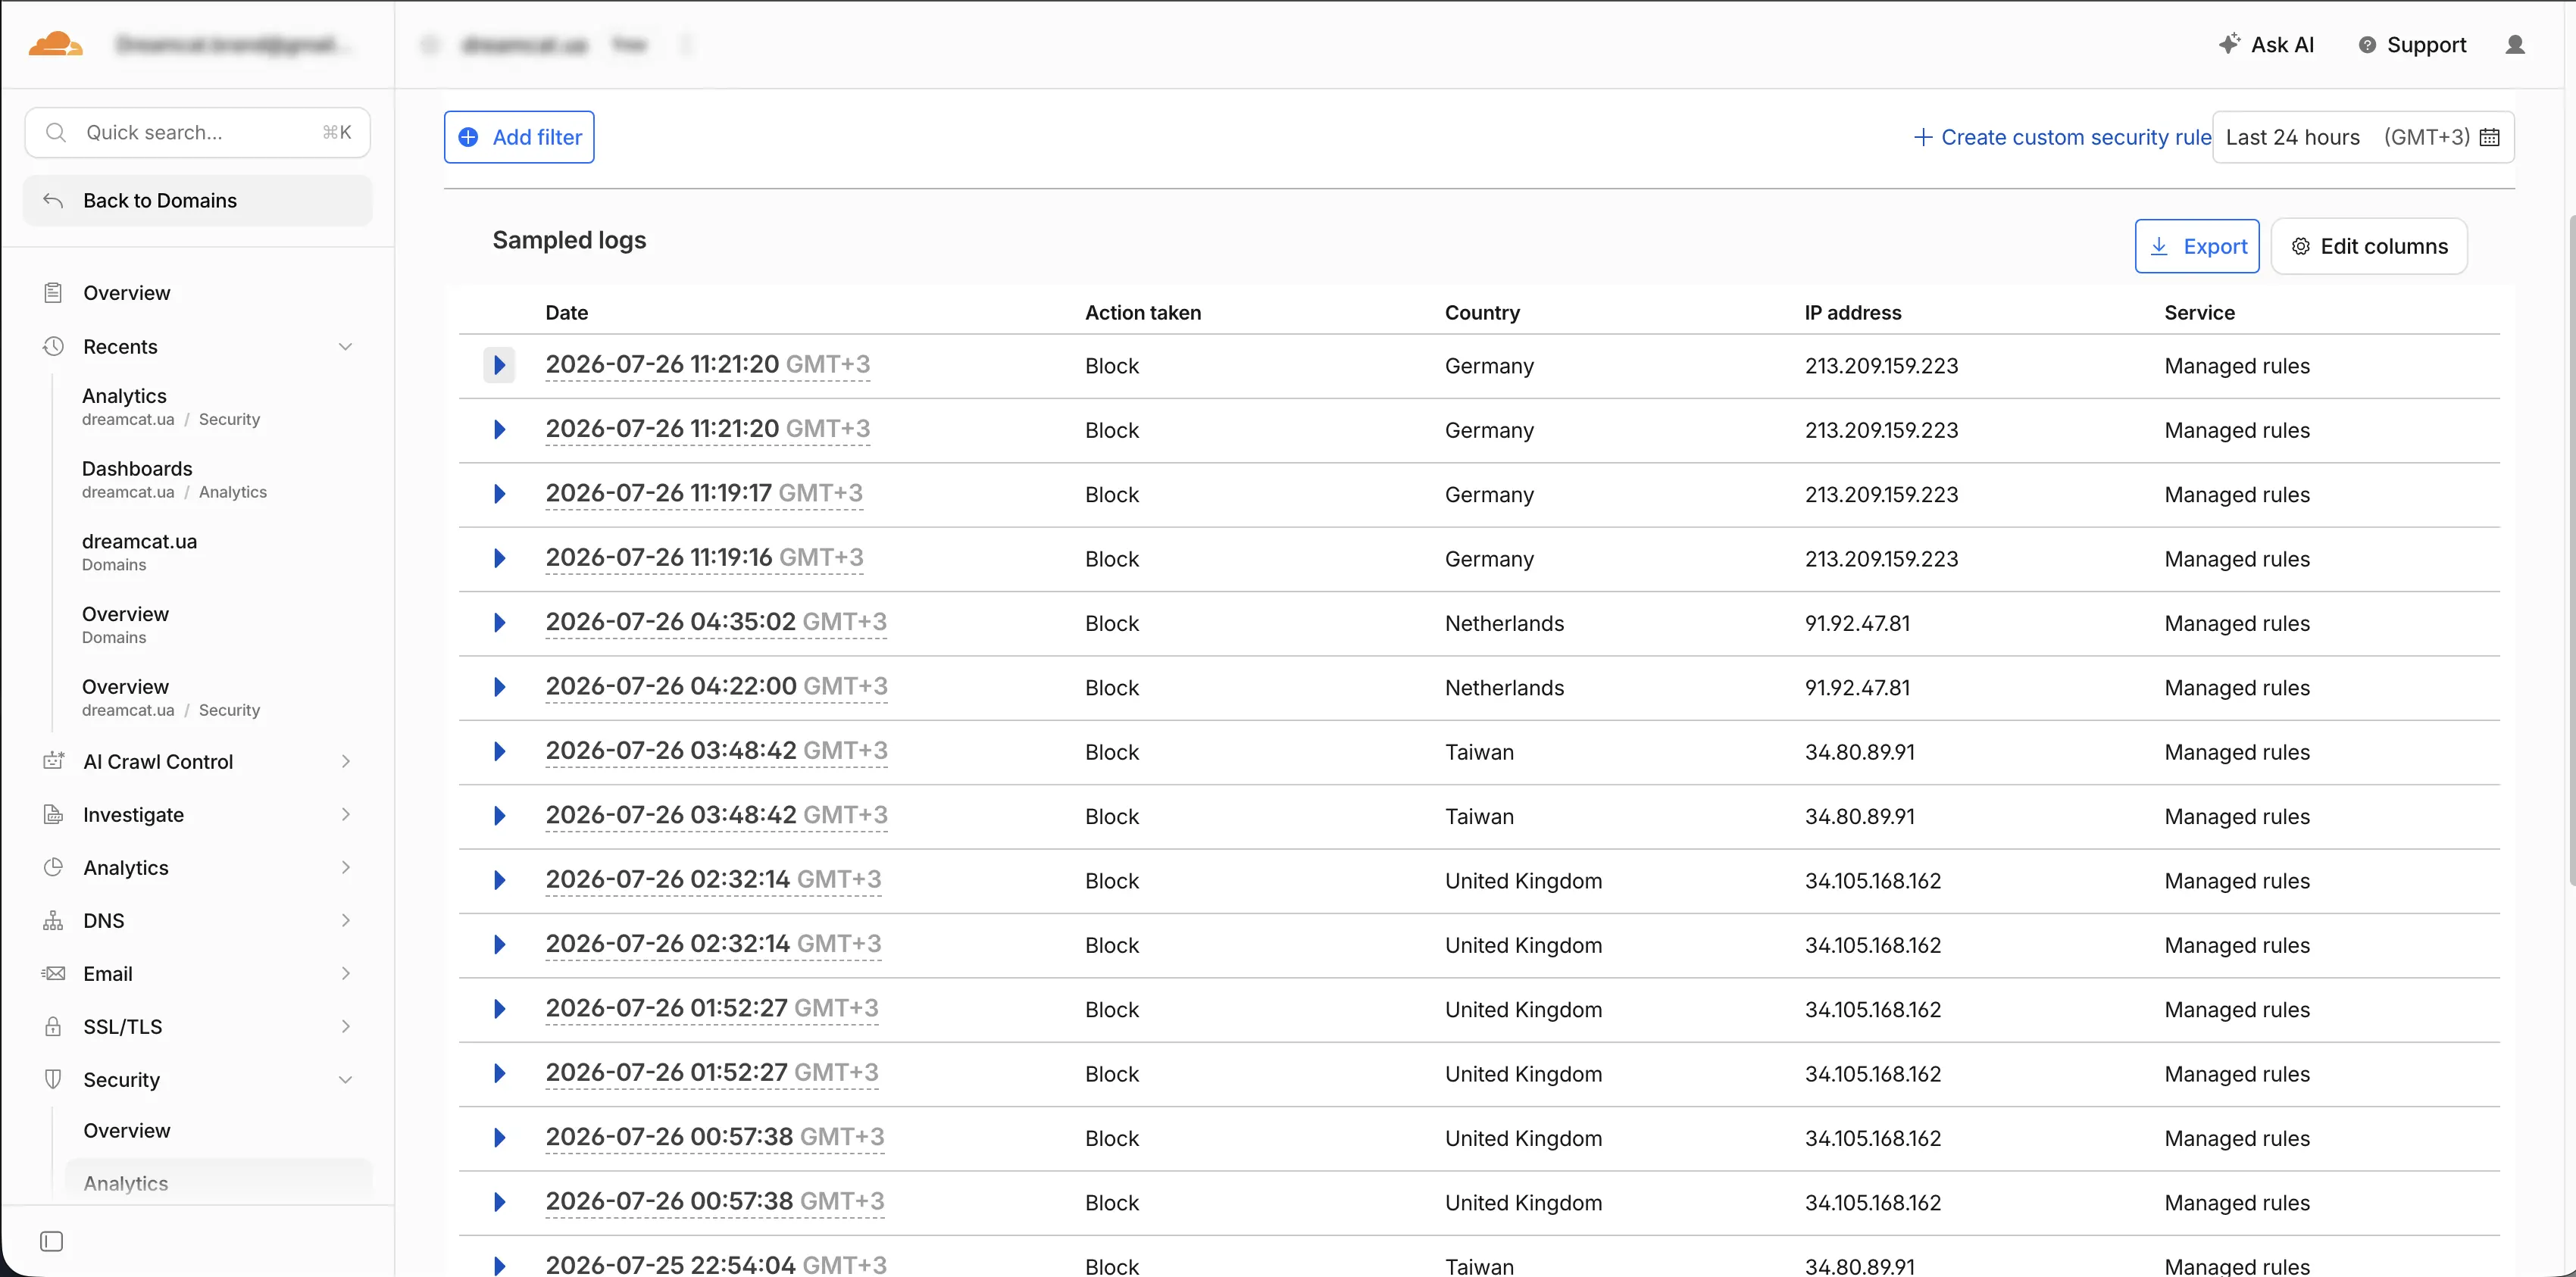Collapse the Security section chevron

click(345, 1079)
